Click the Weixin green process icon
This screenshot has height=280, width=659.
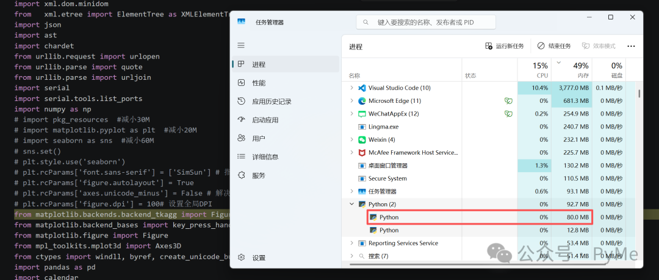click(x=362, y=139)
